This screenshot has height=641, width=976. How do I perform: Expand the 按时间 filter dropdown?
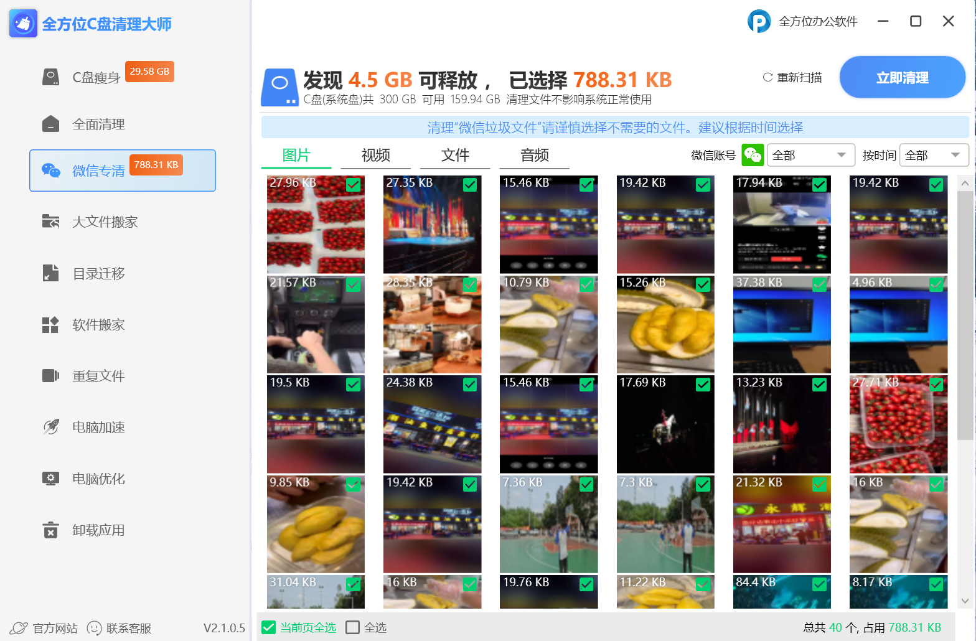click(934, 155)
